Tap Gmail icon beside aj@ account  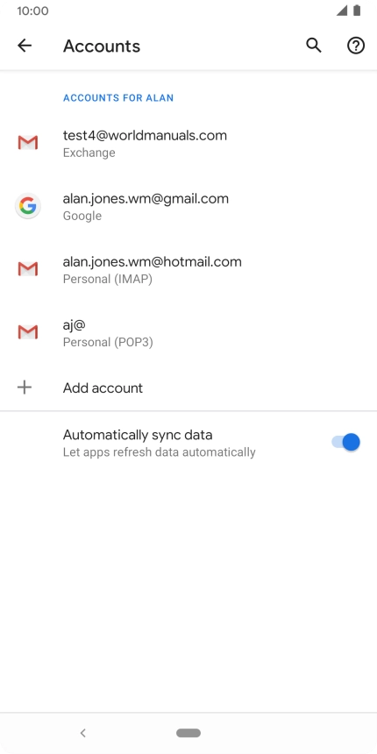pyautogui.click(x=28, y=332)
